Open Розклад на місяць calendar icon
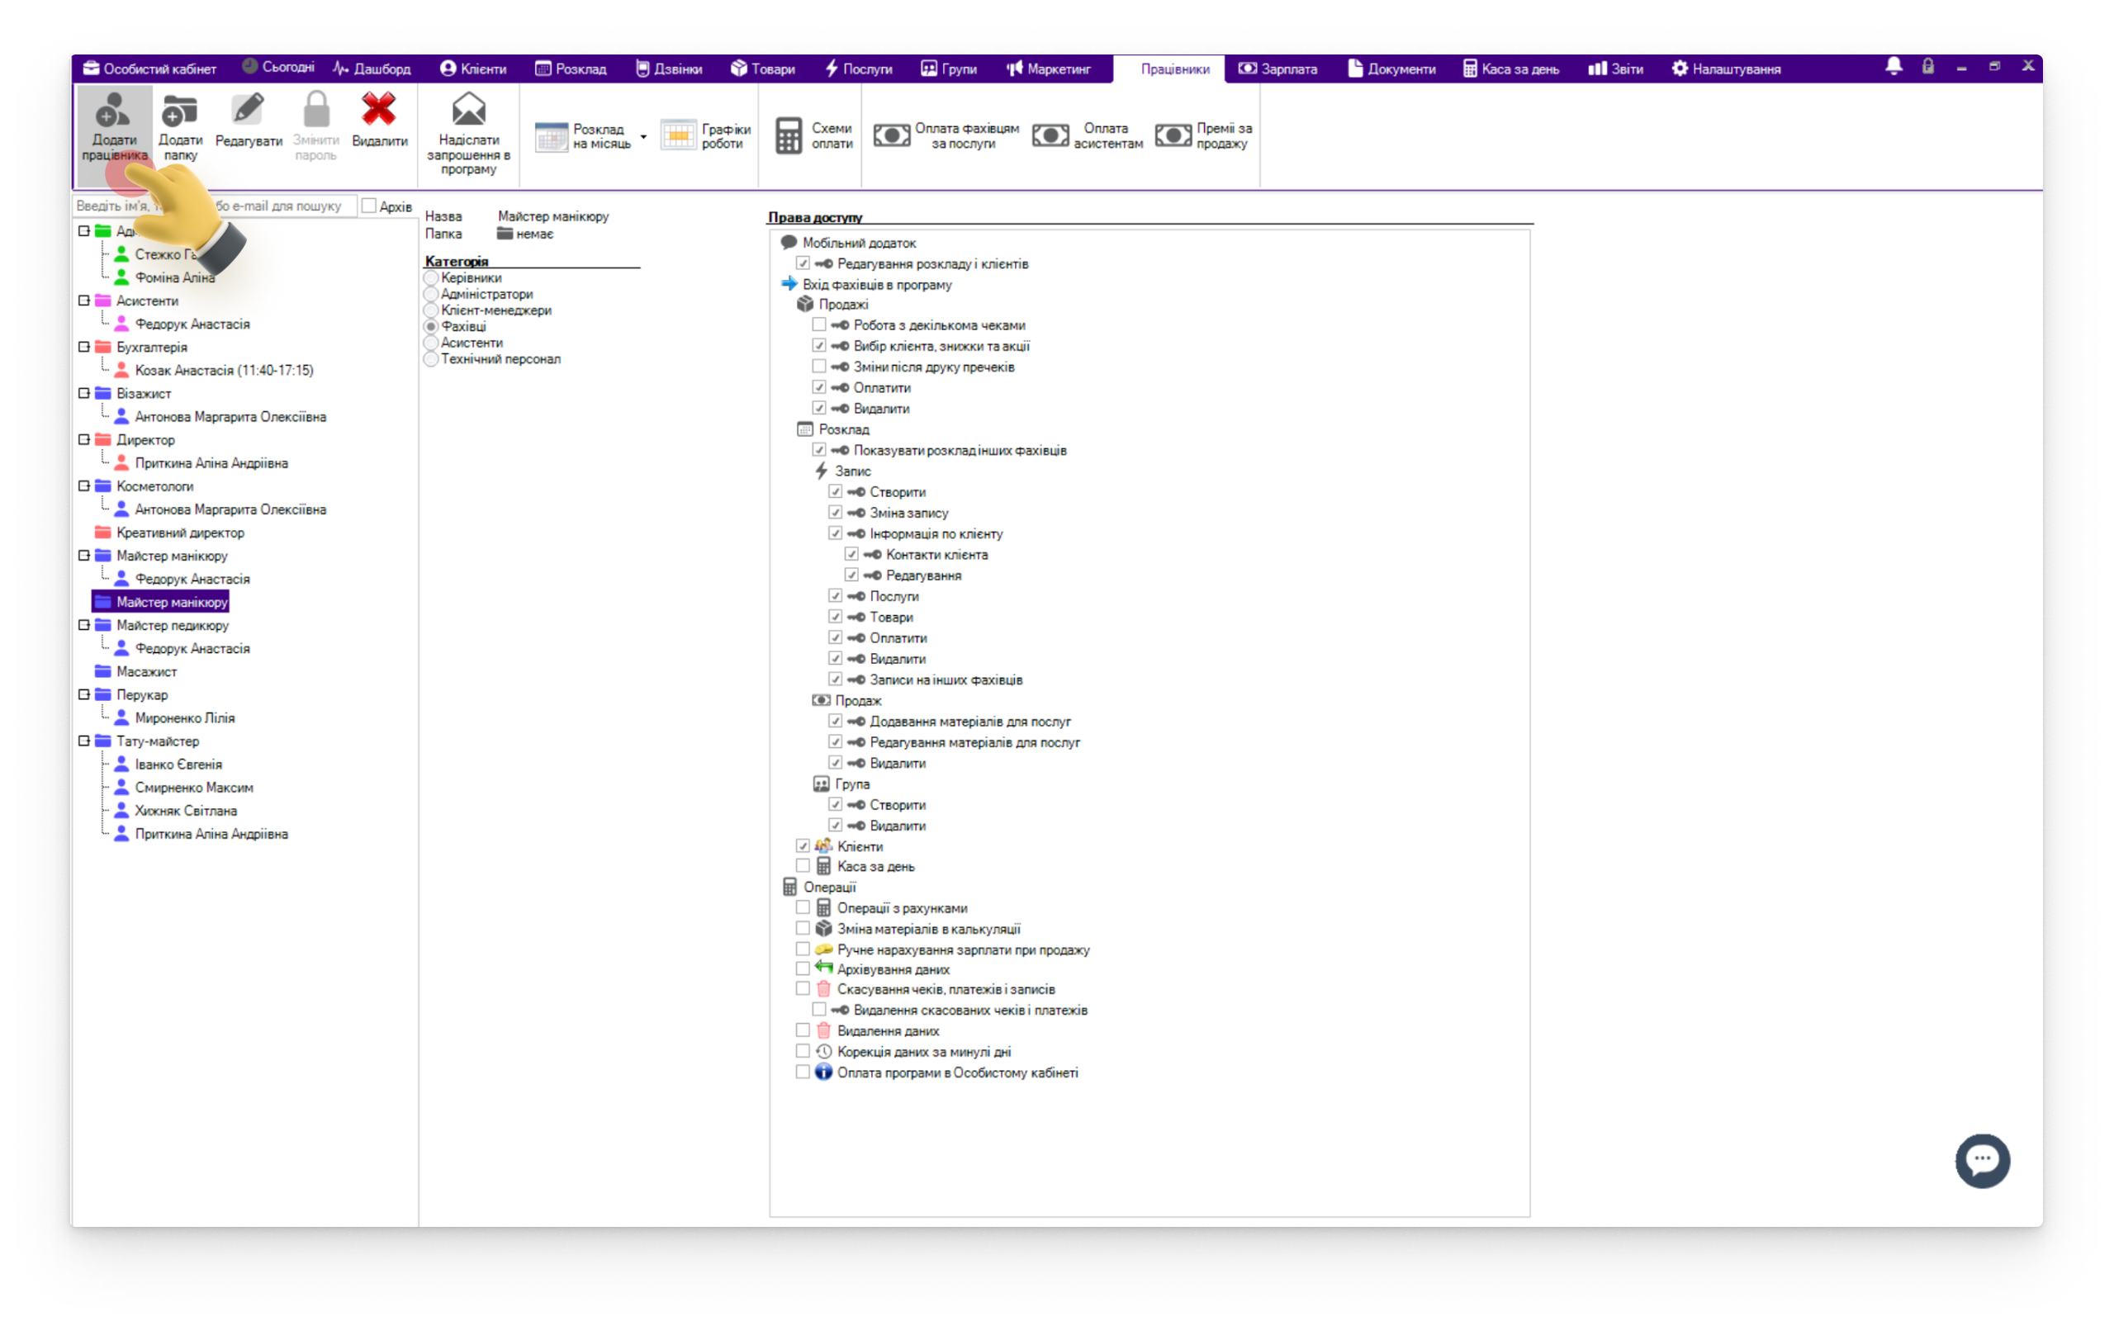Image resolution: width=2114 pixels, height=1321 pixels. (552, 136)
